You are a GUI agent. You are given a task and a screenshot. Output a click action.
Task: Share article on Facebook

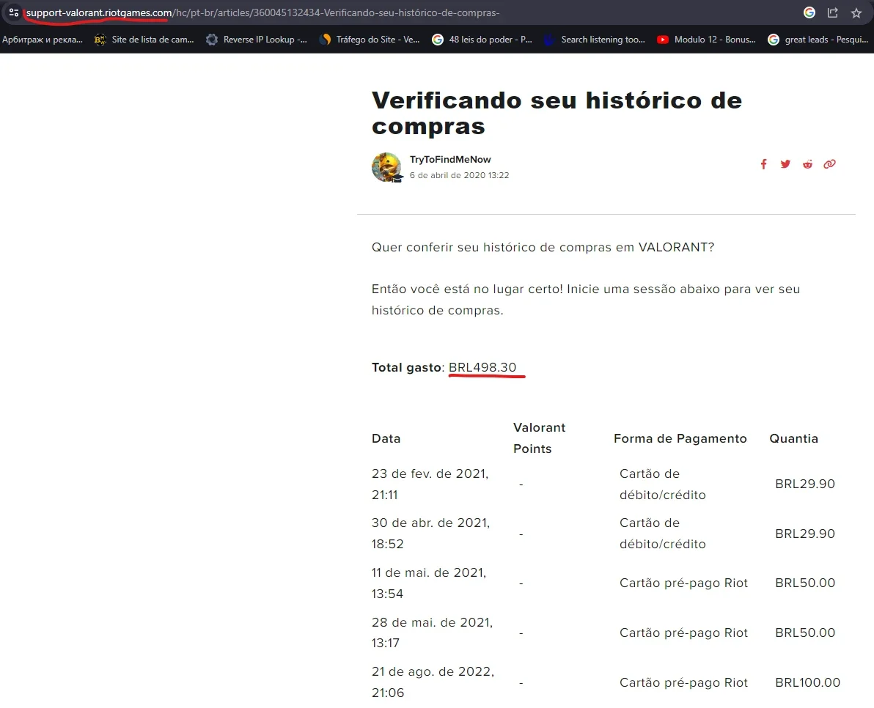coord(763,163)
